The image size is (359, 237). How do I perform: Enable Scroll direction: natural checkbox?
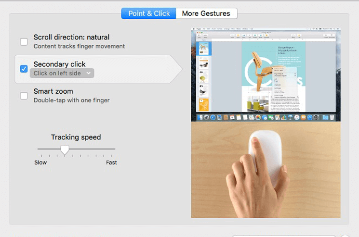click(x=24, y=42)
